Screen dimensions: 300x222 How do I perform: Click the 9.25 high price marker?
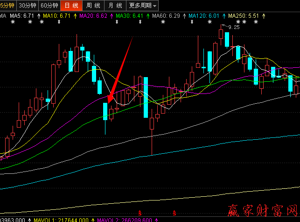pos(233,28)
